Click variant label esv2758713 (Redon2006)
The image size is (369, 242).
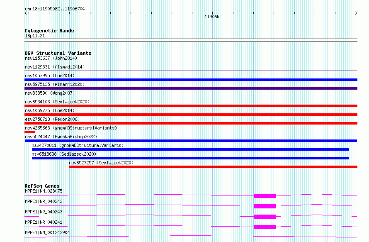pyautogui.click(x=52, y=119)
